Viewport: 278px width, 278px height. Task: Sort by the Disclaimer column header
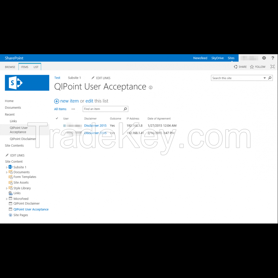(90, 119)
